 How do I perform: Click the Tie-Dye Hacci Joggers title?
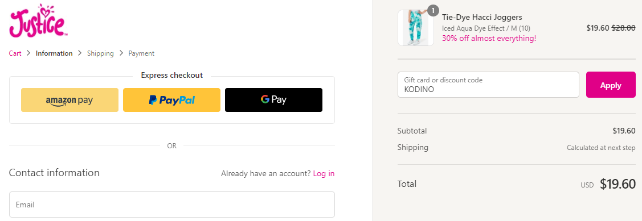point(482,18)
